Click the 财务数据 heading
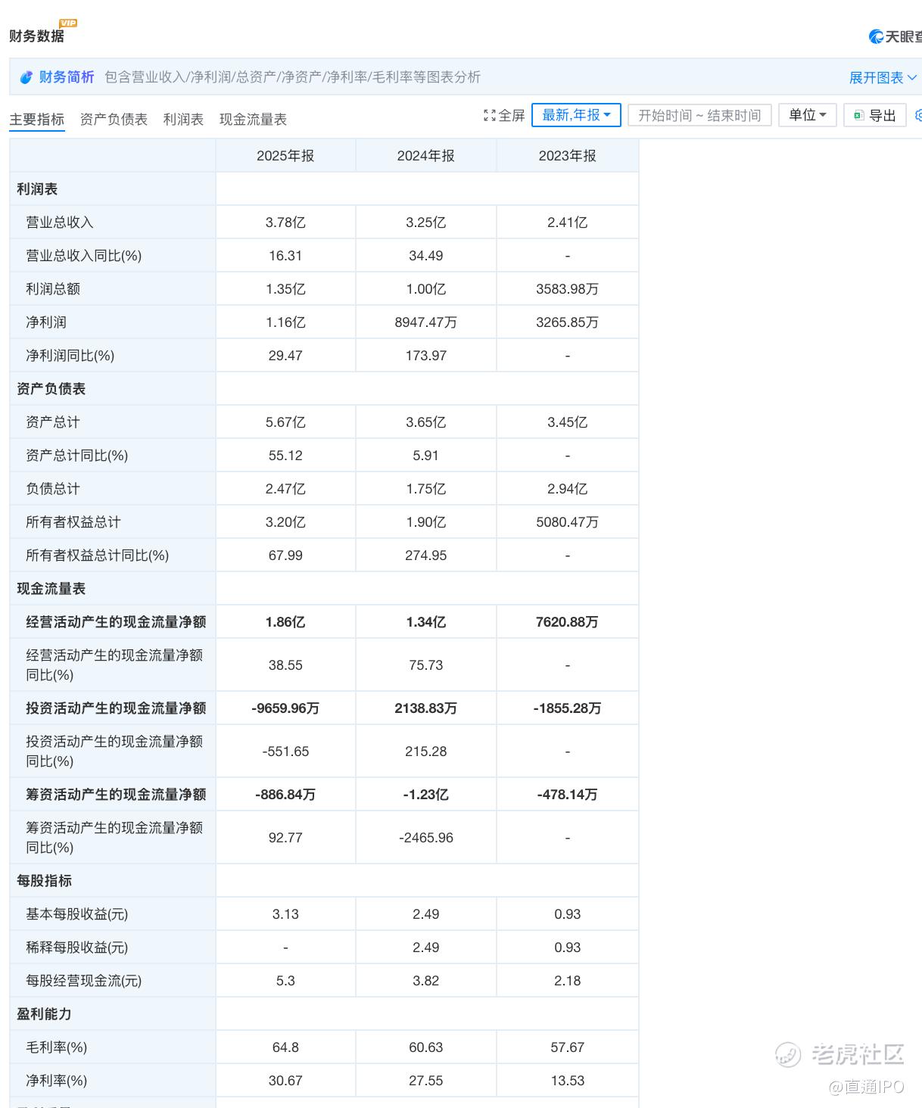The image size is (922, 1108). pos(36,36)
